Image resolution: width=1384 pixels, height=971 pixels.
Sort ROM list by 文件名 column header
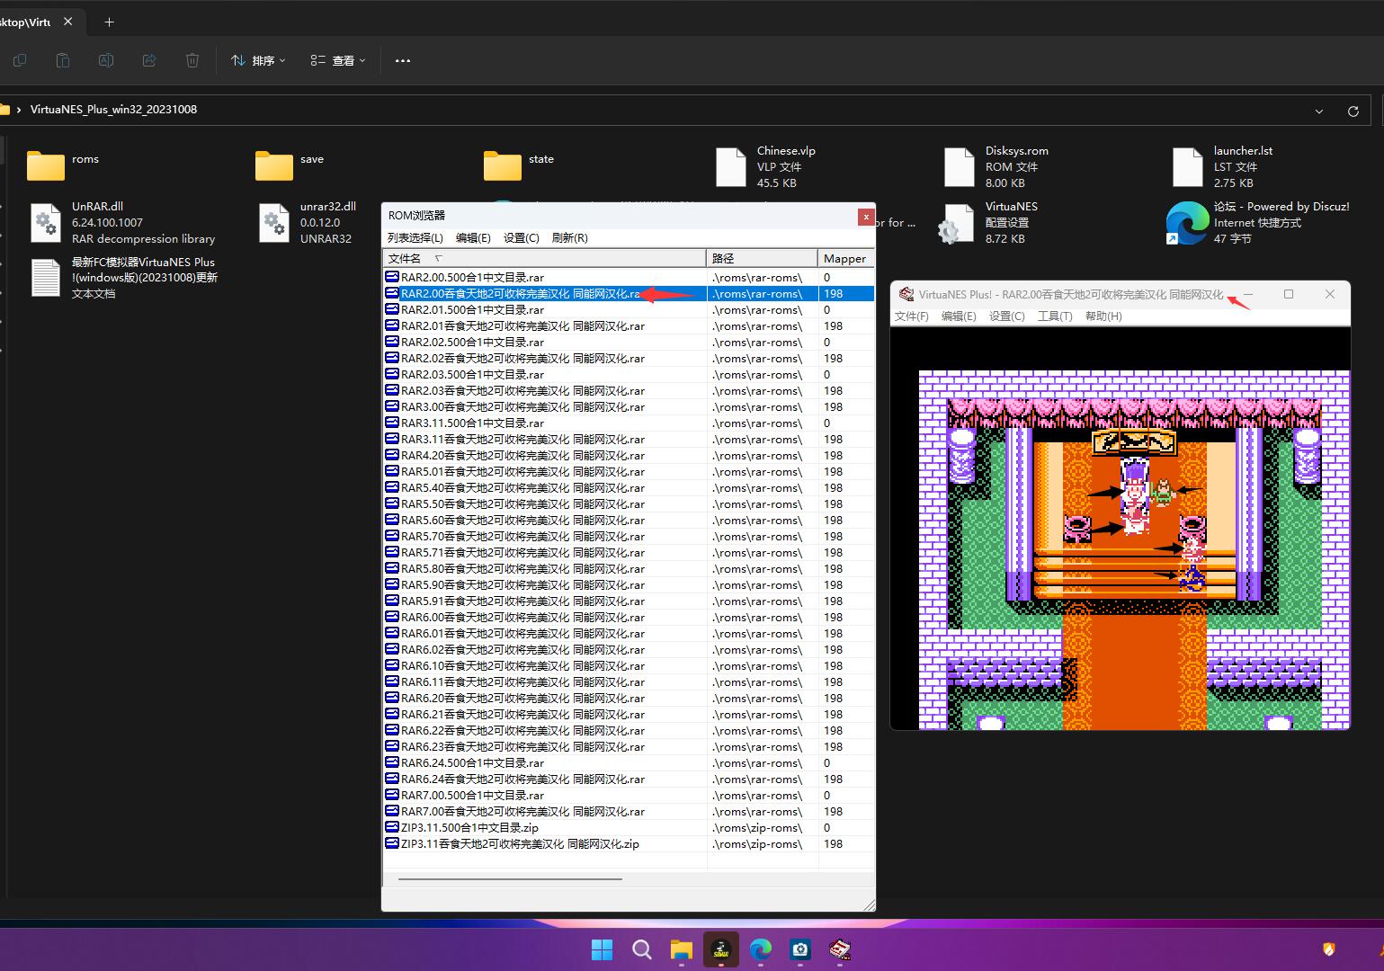545,258
